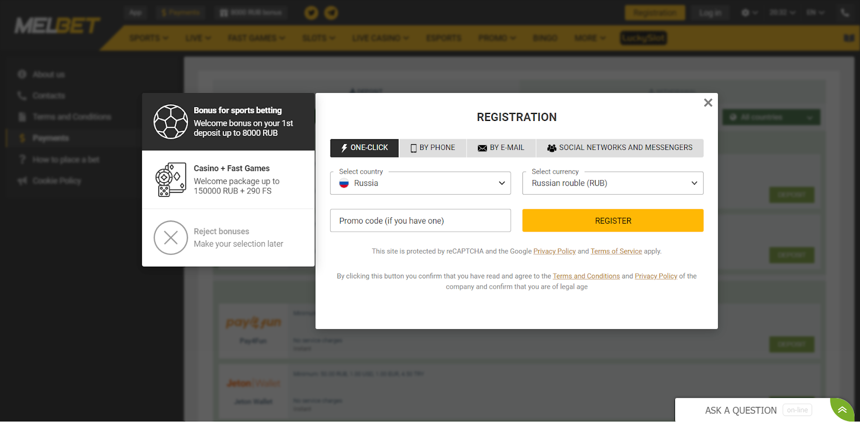This screenshot has height=422, width=860.
Task: Expand chat with the green arrow icon
Action: [842, 410]
